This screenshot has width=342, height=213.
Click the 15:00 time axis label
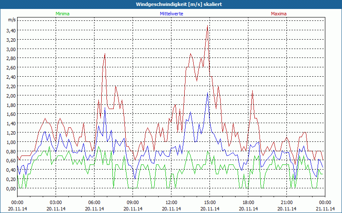coord(210,203)
